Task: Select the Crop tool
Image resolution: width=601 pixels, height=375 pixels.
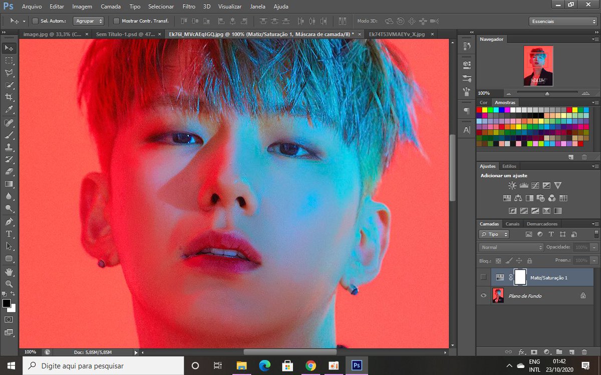Action: tap(9, 97)
